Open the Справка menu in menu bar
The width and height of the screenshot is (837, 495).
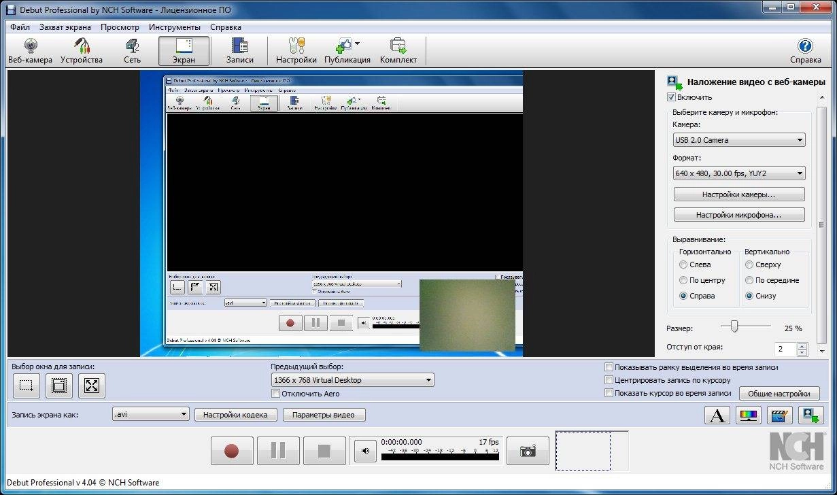coord(226,27)
